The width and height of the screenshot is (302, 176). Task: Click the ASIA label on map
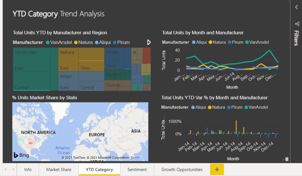(x=136, y=131)
